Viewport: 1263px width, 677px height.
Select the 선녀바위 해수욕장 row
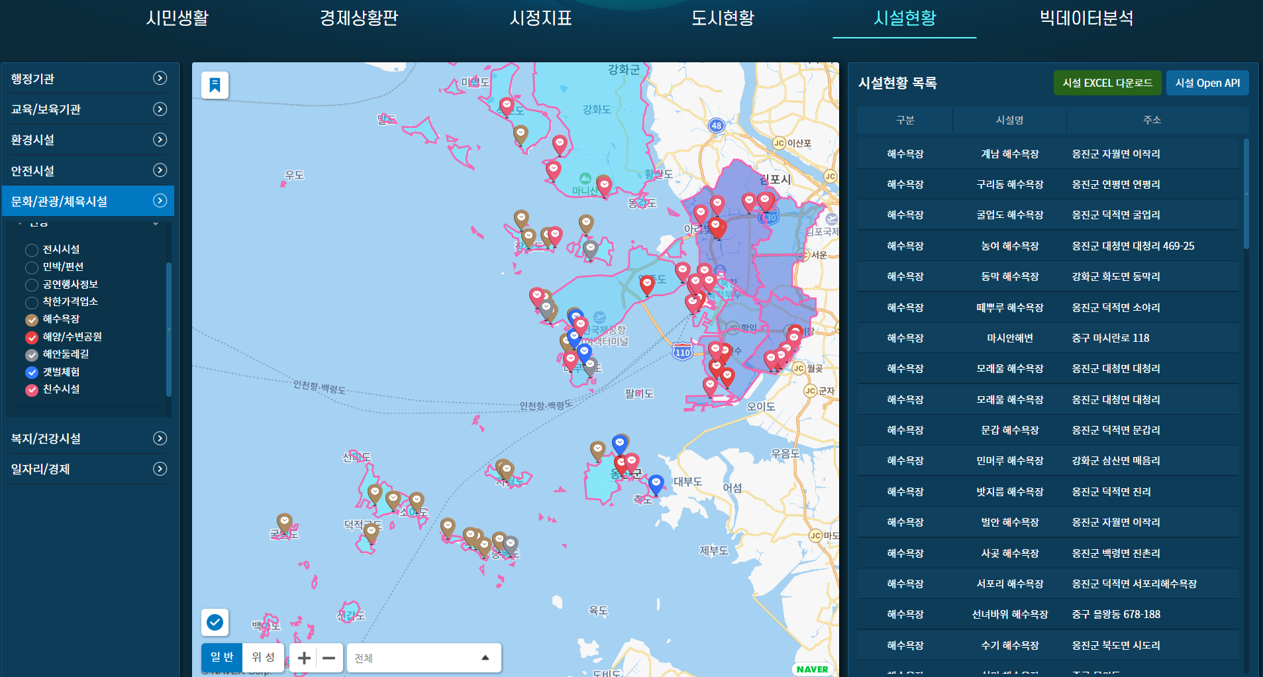pyautogui.click(x=1048, y=614)
